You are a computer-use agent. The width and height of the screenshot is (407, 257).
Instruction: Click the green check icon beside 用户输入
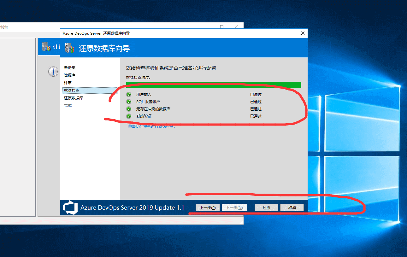[129, 94]
